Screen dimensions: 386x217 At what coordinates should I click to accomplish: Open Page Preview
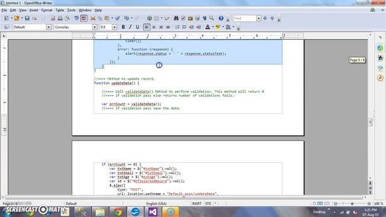pyautogui.click(x=67, y=18)
